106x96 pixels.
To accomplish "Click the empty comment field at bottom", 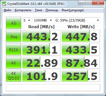I will pyautogui.click(x=53, y=88).
